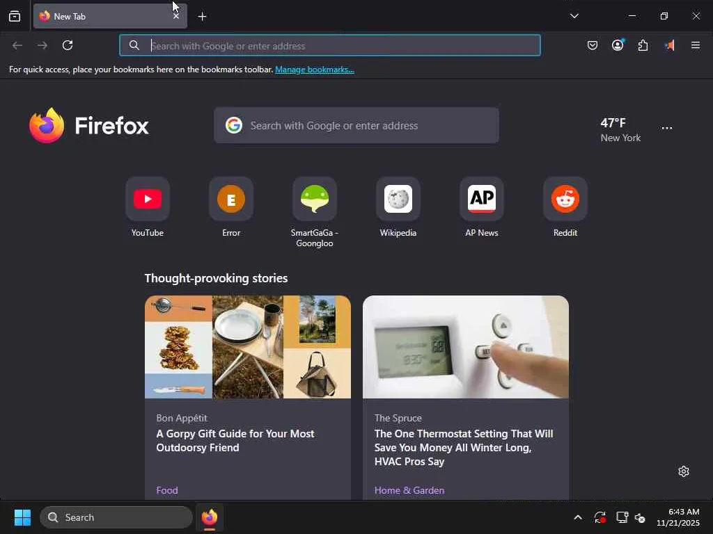This screenshot has height=534, width=713.
Task: Click the Firefox logo on new tab page
Action: pyautogui.click(x=89, y=125)
